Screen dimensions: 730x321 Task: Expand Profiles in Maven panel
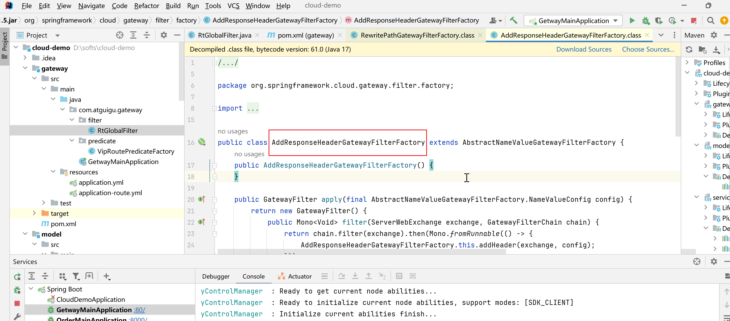tap(687, 62)
